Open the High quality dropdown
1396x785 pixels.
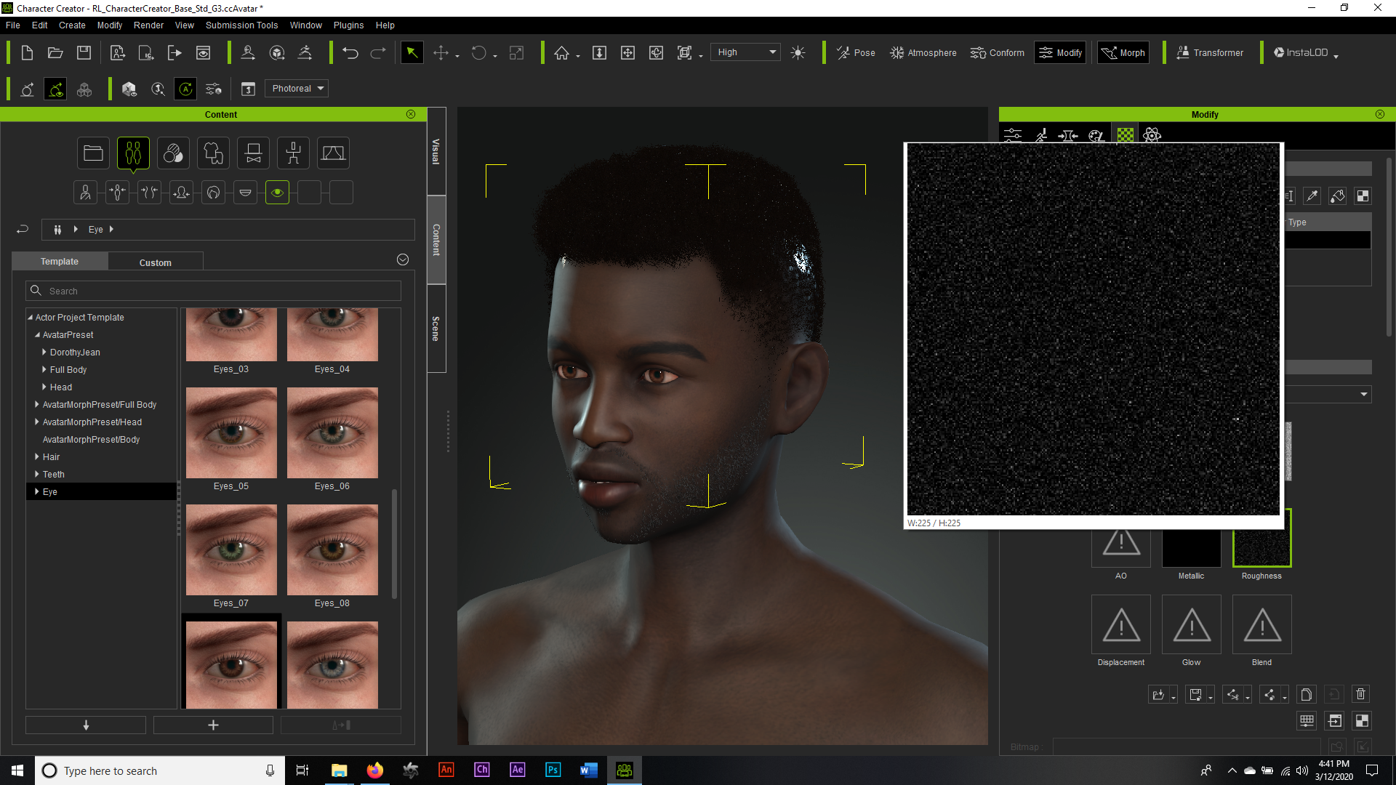(745, 52)
